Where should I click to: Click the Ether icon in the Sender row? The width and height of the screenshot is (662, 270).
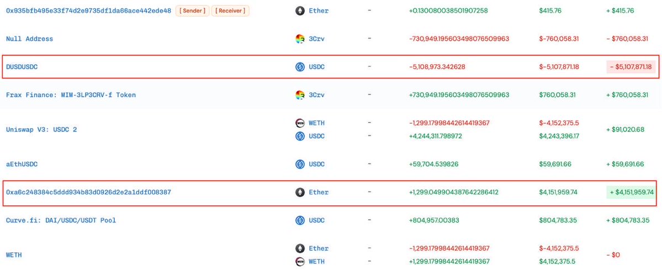[300, 10]
